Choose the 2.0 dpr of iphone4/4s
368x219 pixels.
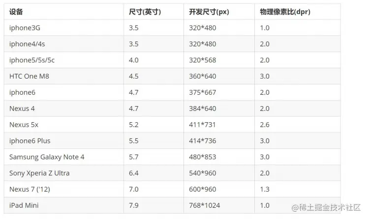pos(265,44)
